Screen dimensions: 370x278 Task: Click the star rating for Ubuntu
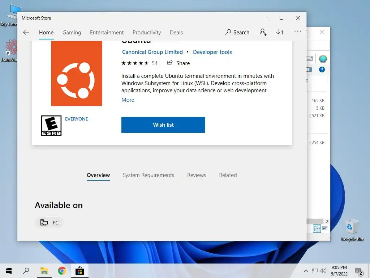(135, 63)
